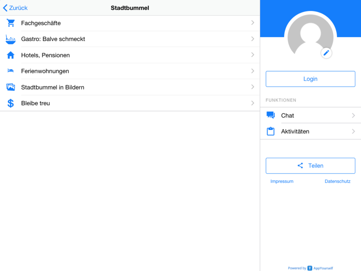The height and width of the screenshot is (271, 361).
Task: Click chevron on Bleibe treu row
Action: click(x=253, y=103)
